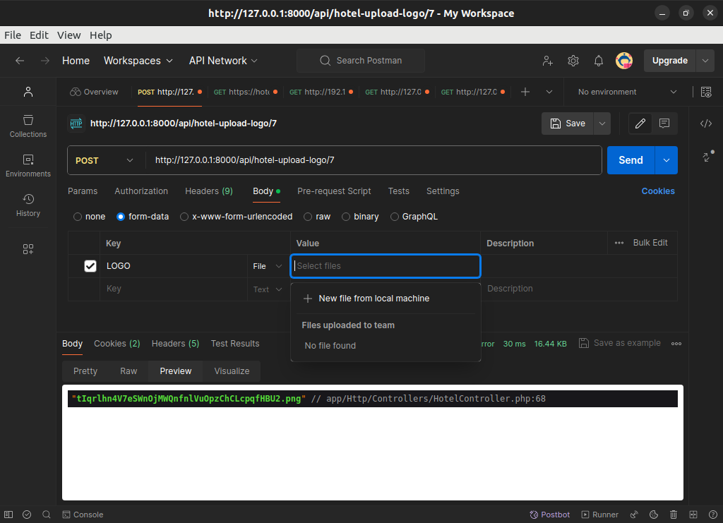Screen dimensions: 723x523
Task: Open No environment selector
Action: pos(627,92)
